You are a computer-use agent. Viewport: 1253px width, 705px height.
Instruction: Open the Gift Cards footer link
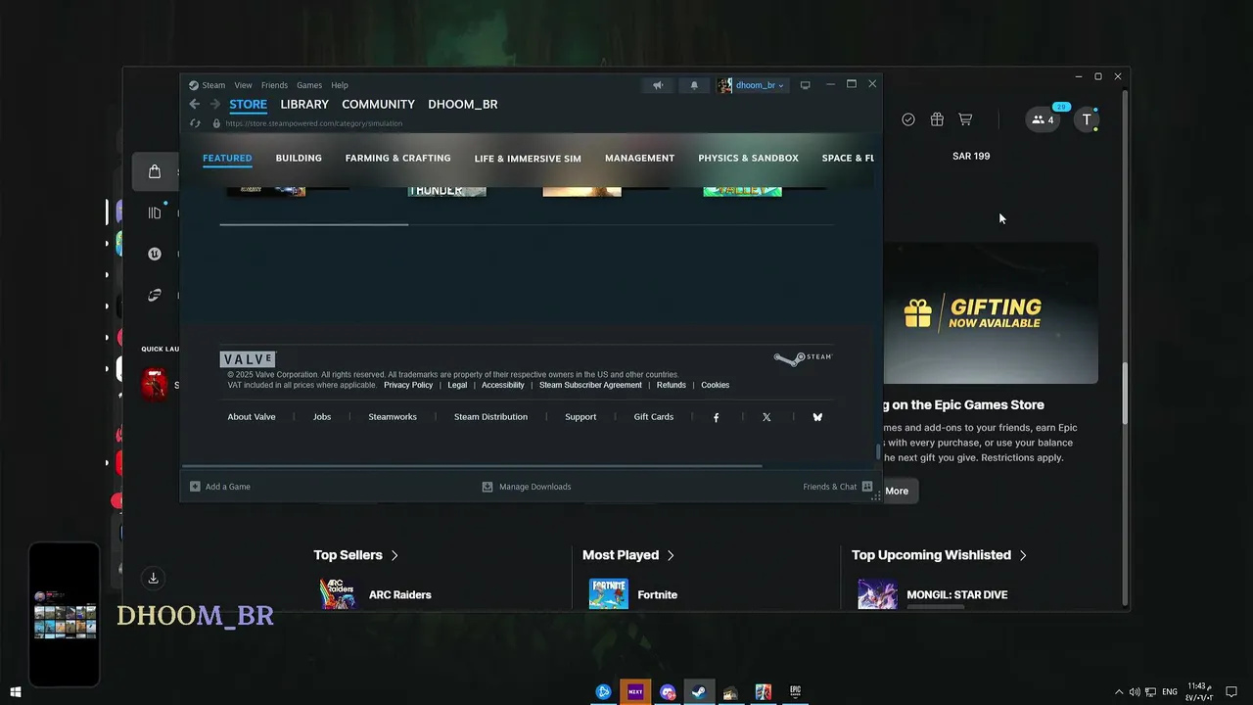653,417
